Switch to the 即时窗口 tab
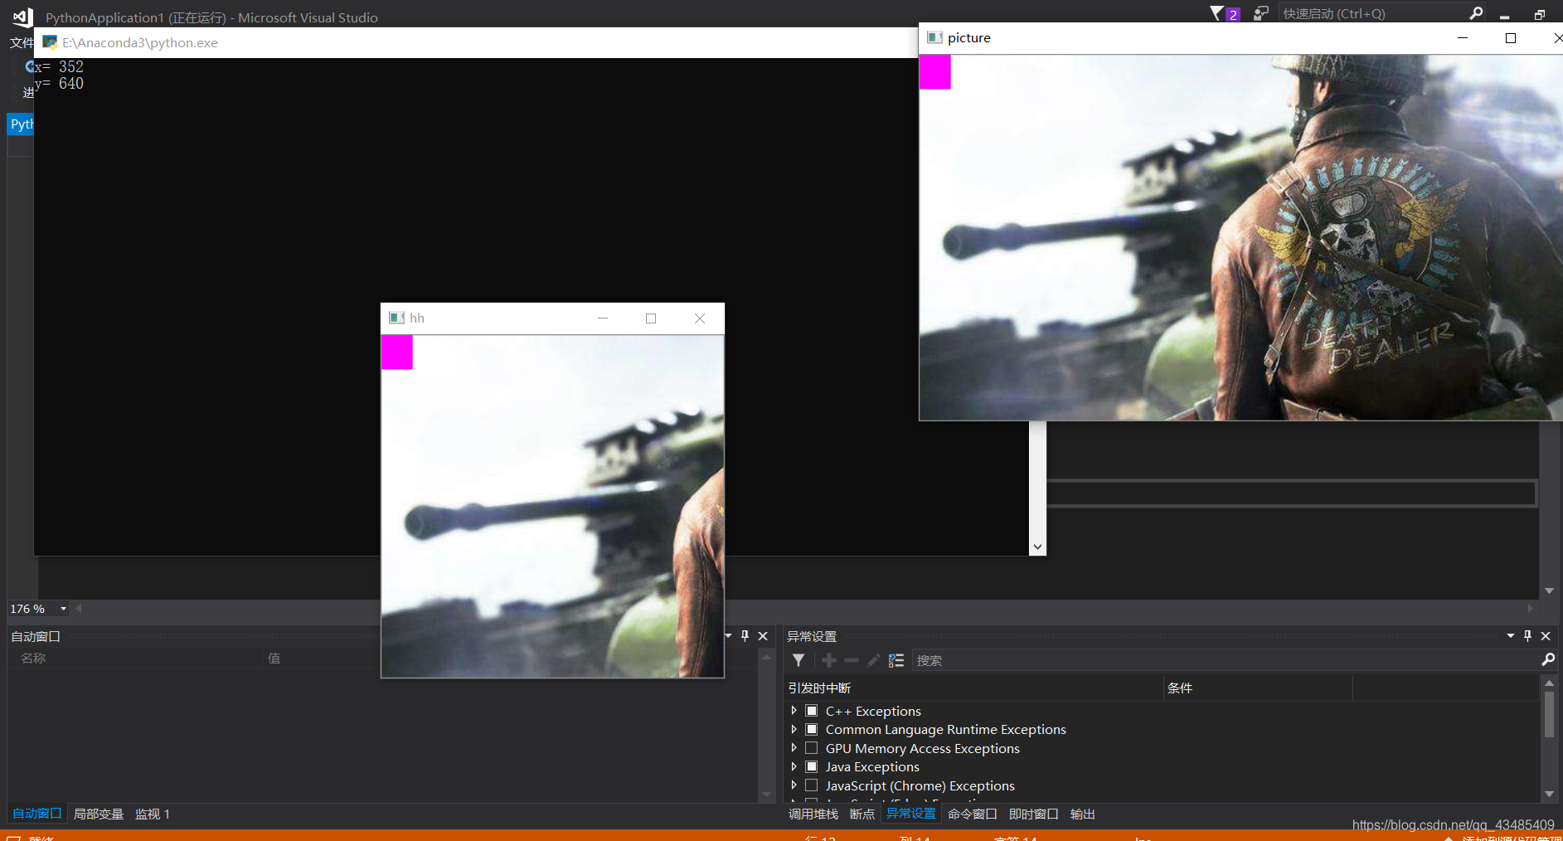The image size is (1563, 841). point(1034,814)
